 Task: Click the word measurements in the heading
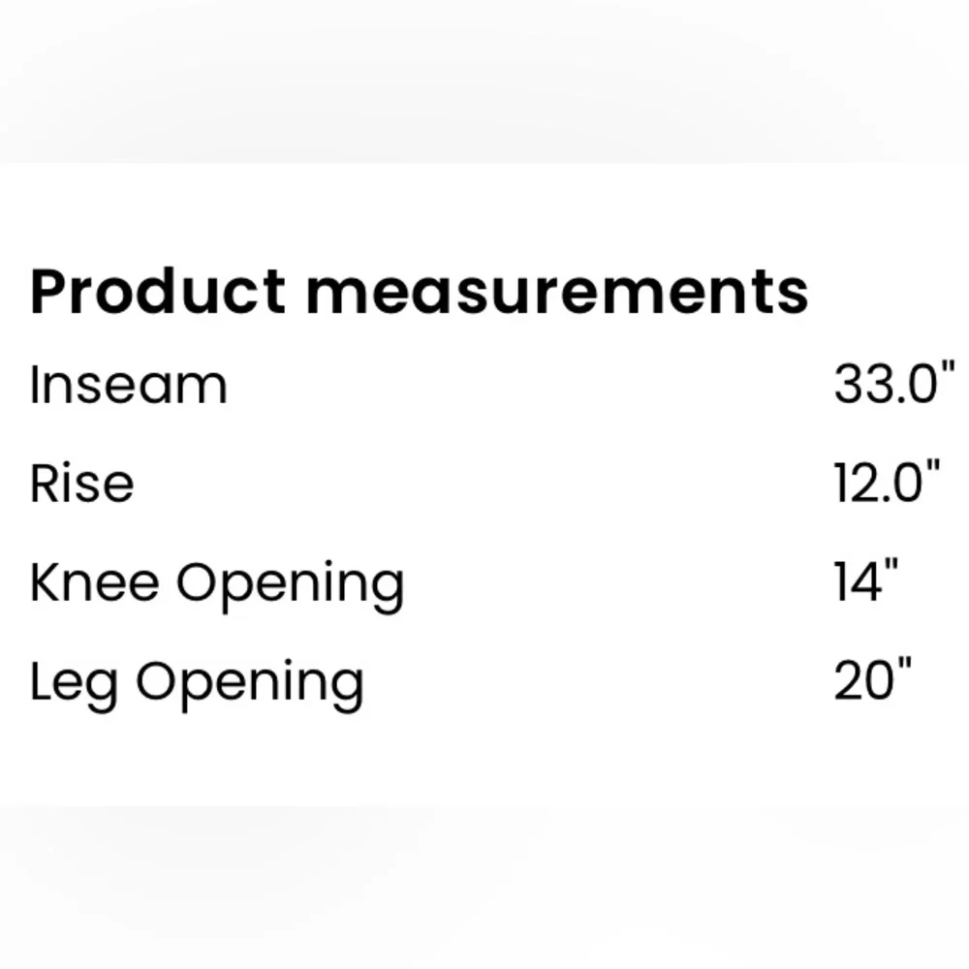pos(556,293)
